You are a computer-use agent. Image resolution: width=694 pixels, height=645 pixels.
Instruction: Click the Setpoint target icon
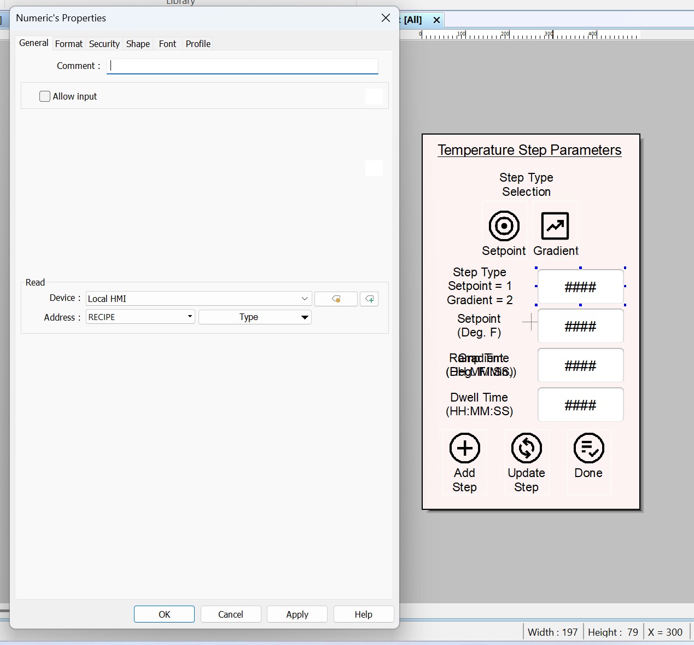(x=504, y=226)
